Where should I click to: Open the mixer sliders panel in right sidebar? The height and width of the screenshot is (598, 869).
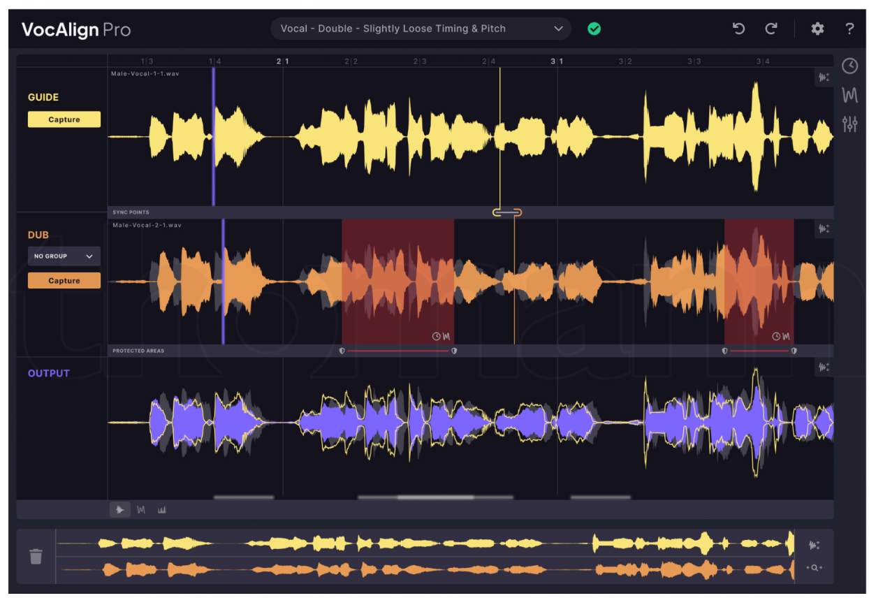(849, 125)
